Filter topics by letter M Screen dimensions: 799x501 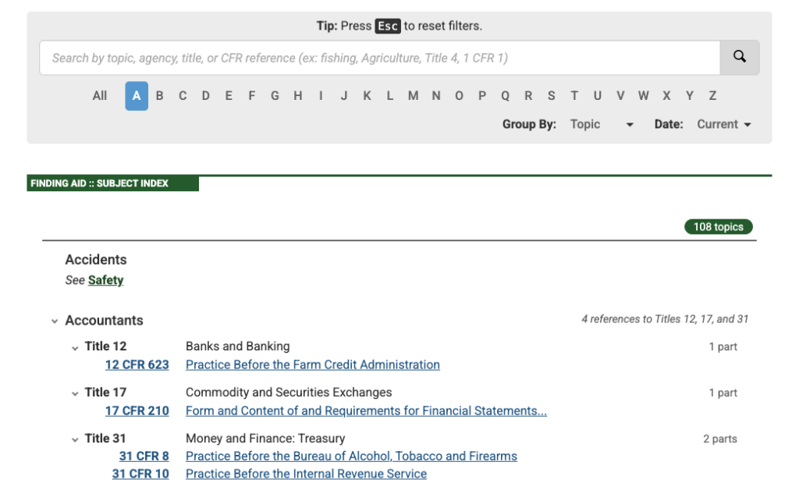414,96
